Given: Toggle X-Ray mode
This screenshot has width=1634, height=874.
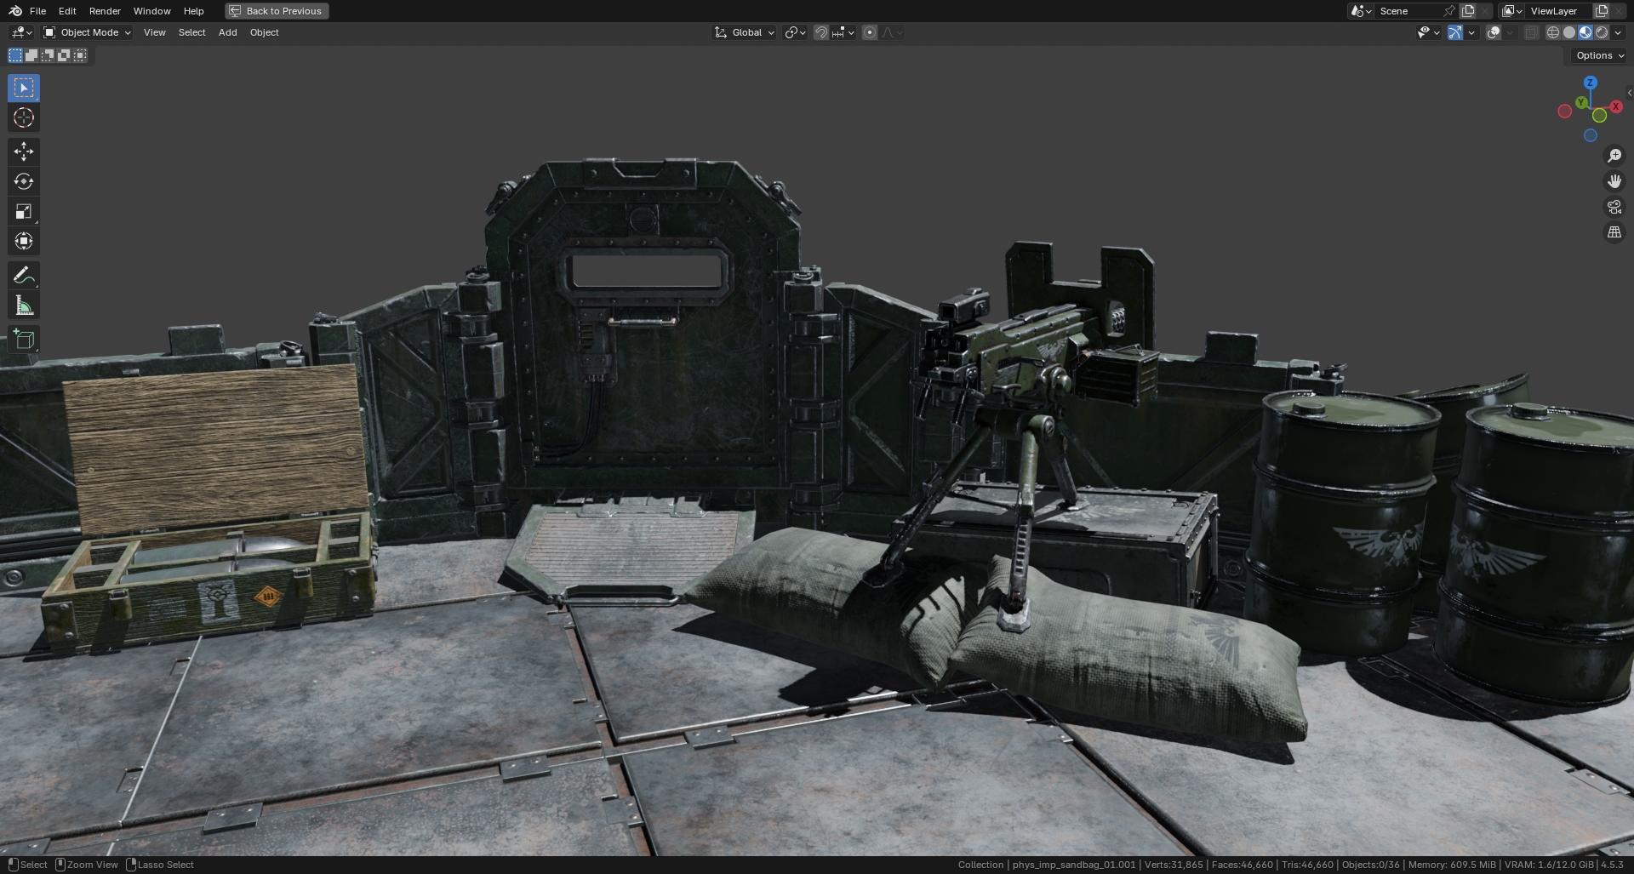Looking at the screenshot, I should [1531, 32].
